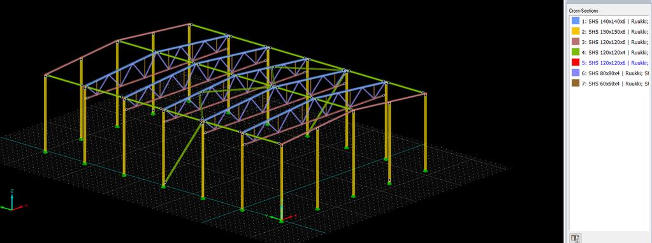652x243 pixels.
Task: Click the red swatch for cross-section 5
Action: (x=576, y=63)
